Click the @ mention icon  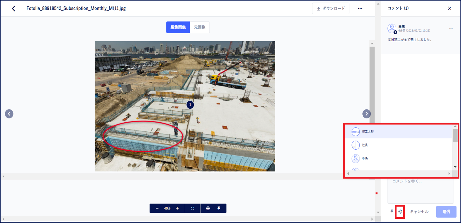click(400, 211)
